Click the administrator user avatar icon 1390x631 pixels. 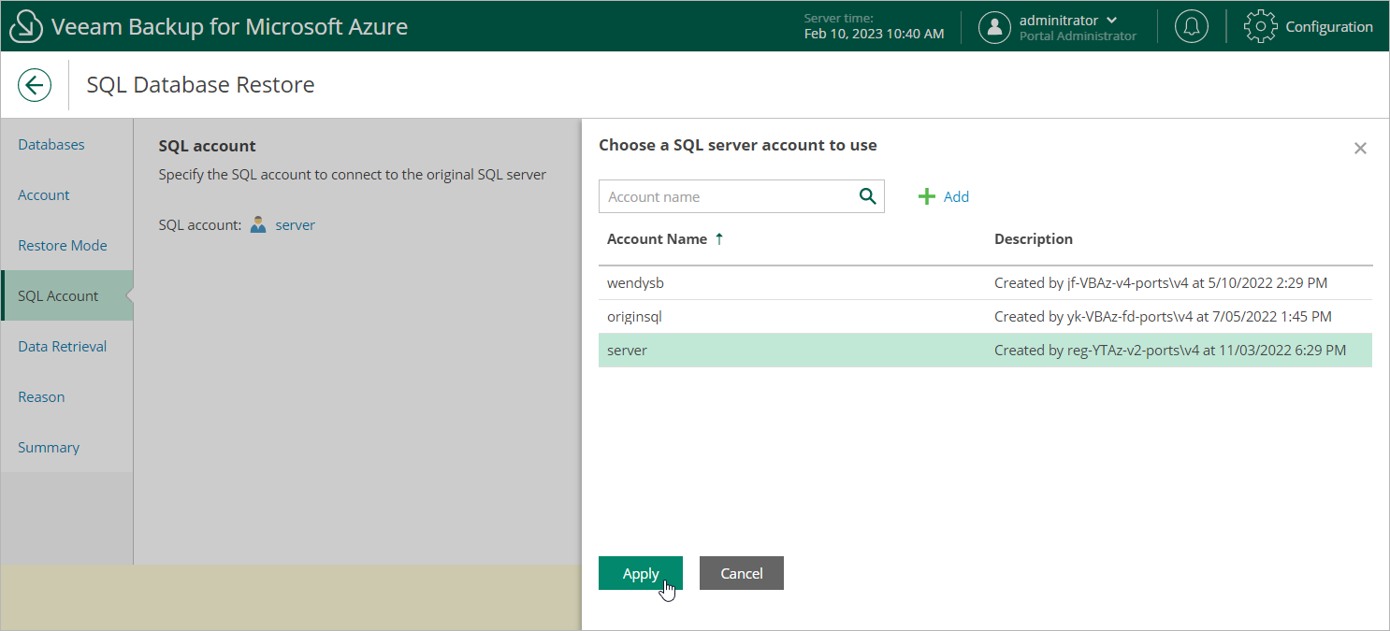pyautogui.click(x=994, y=27)
